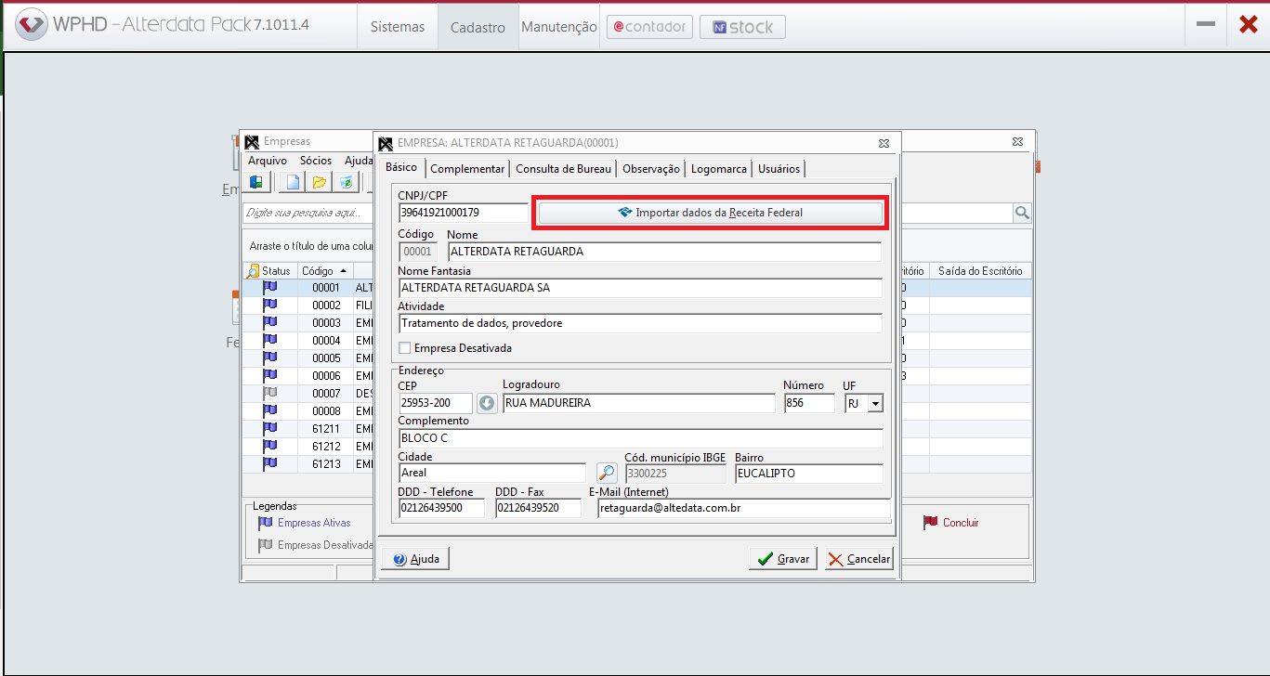This screenshot has width=1270, height=676.
Task: Click the gray flag for company 00007
Action: pyautogui.click(x=269, y=394)
